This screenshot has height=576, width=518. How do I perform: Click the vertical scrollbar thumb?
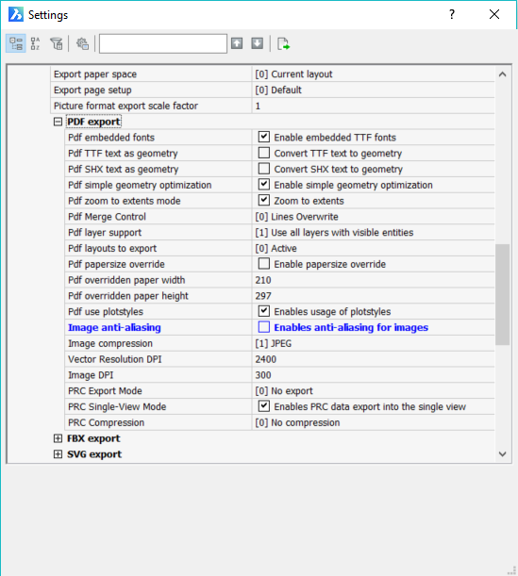click(x=502, y=295)
